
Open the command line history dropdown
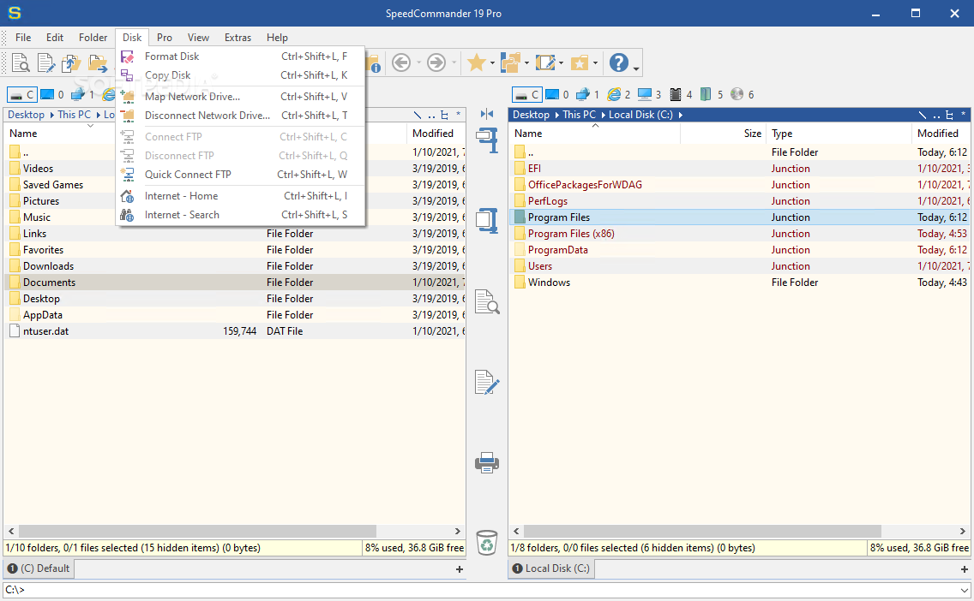coord(964,590)
